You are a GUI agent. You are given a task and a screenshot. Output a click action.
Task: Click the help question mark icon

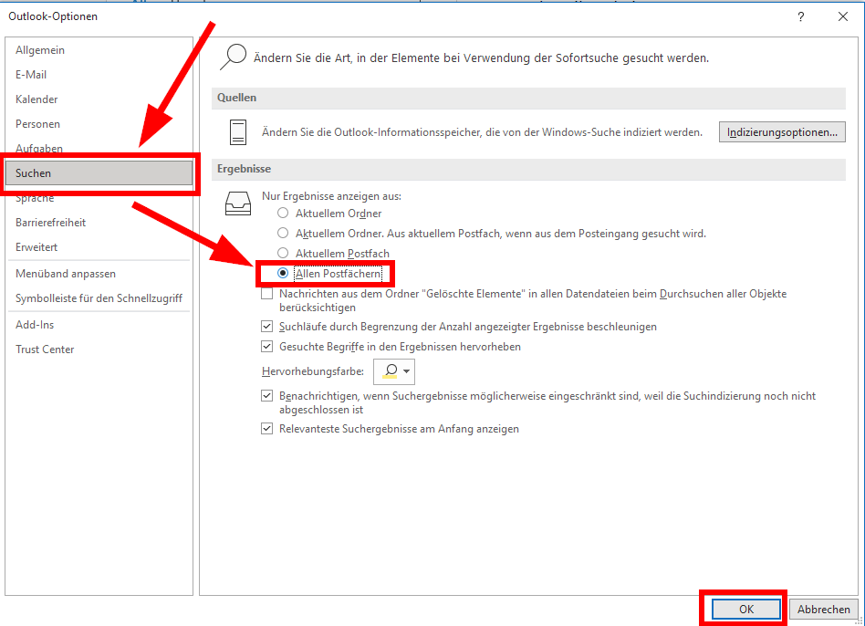tap(800, 16)
